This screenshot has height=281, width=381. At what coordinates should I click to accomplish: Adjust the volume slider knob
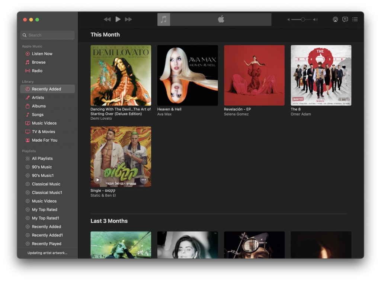[x=303, y=19]
